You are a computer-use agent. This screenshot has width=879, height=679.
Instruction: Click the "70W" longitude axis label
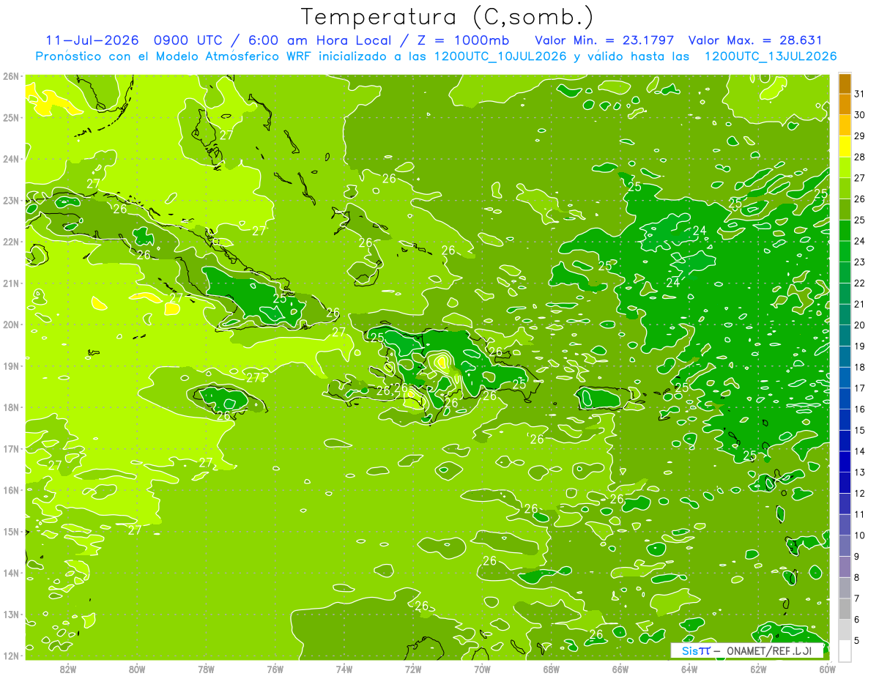pyautogui.click(x=482, y=669)
